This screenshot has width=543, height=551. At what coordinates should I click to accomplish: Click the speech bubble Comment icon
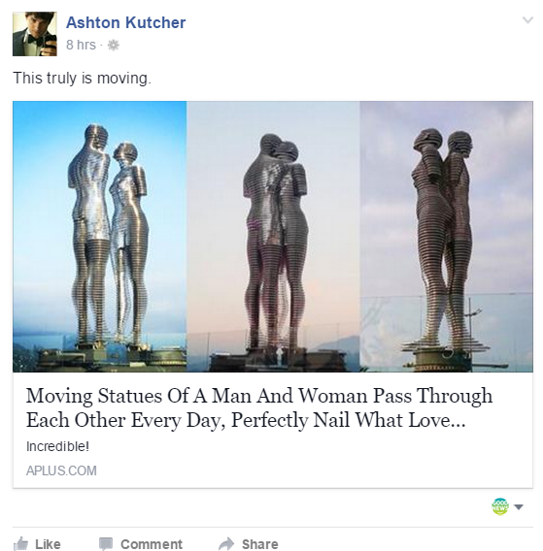coord(106,543)
